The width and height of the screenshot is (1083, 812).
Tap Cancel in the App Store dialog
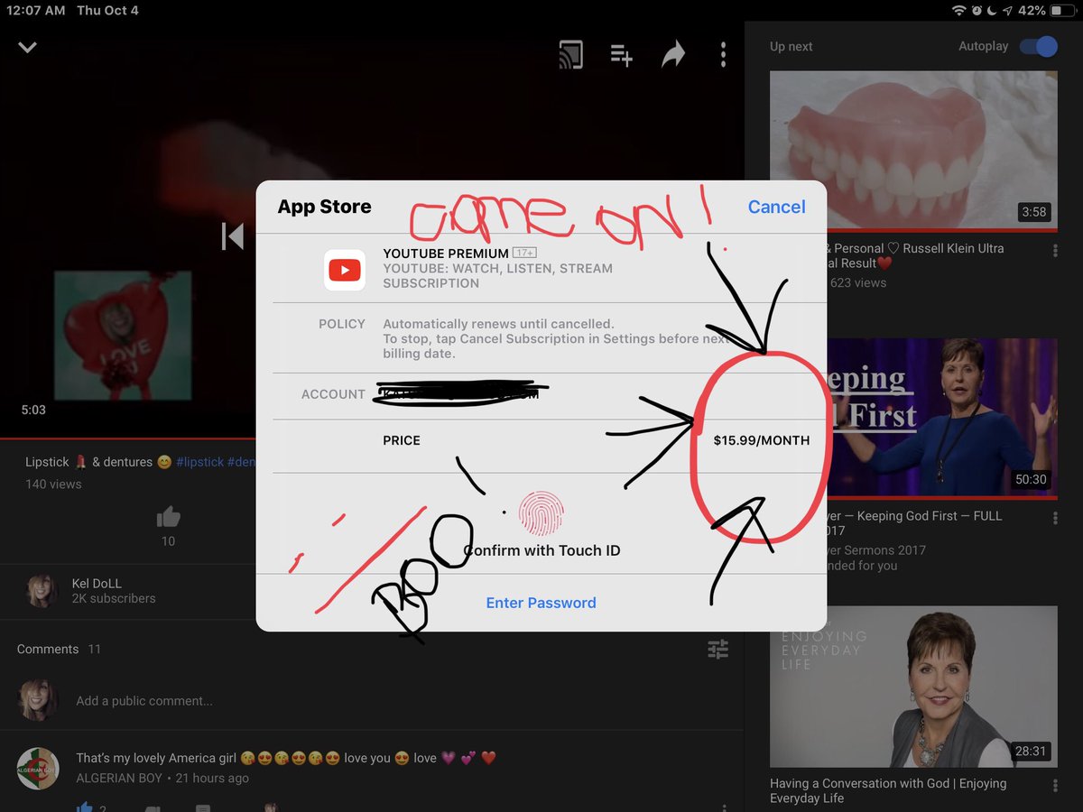click(776, 207)
